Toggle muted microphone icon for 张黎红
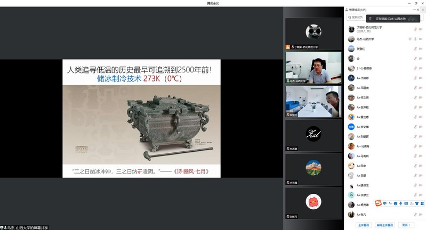 pyautogui.click(x=415, y=48)
